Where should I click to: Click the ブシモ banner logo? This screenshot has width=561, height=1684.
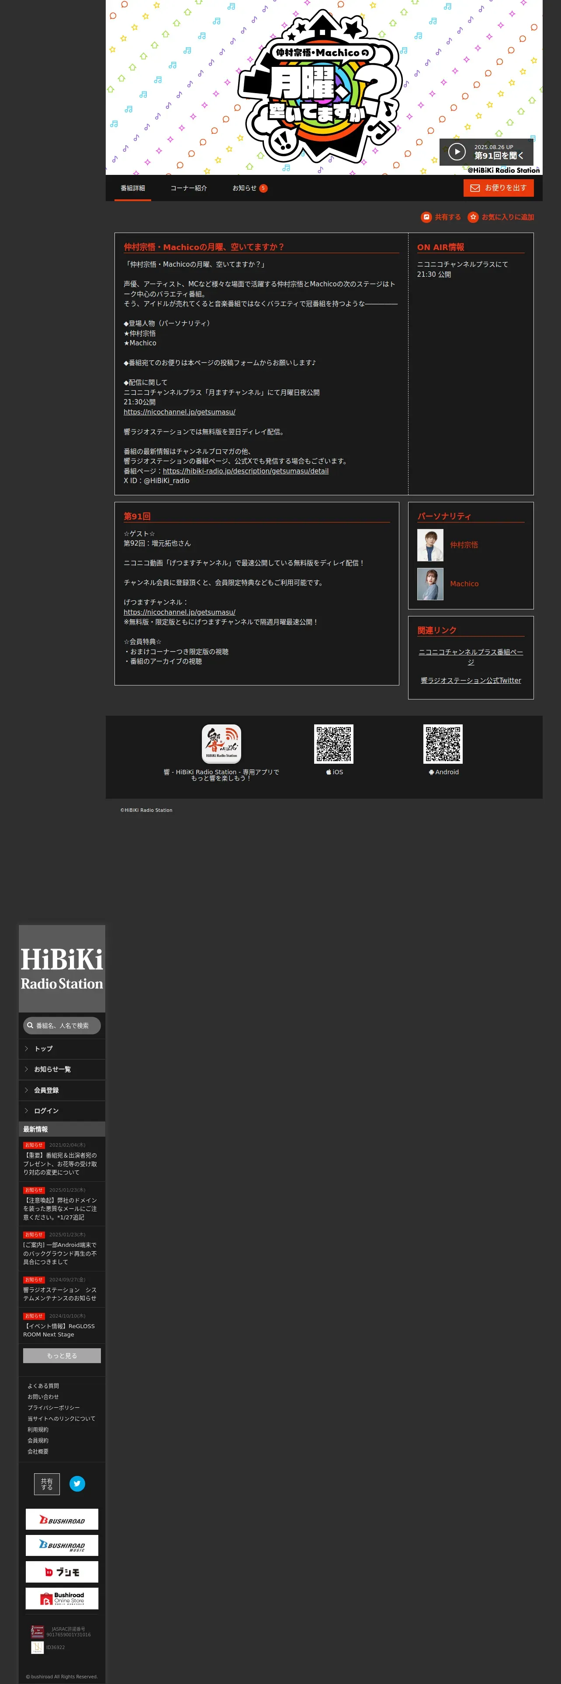point(62,1572)
